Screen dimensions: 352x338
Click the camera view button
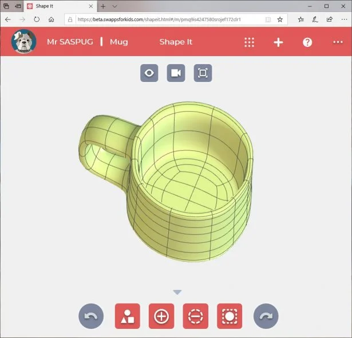[176, 73]
